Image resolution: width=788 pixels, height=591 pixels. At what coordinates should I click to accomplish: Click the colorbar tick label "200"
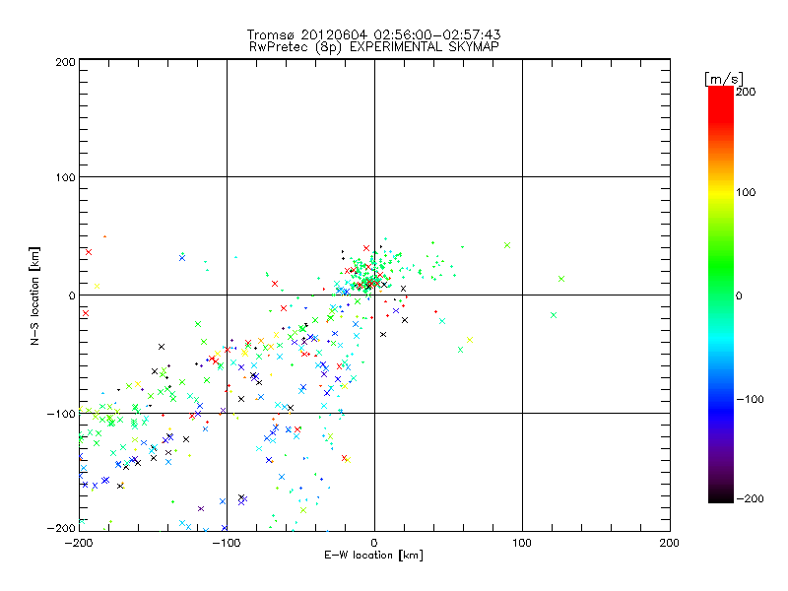[x=746, y=92]
